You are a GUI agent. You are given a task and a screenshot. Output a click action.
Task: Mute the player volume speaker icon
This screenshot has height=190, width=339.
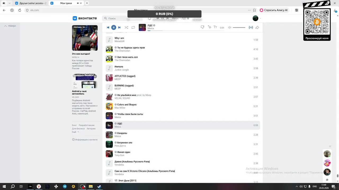click(x=230, y=27)
